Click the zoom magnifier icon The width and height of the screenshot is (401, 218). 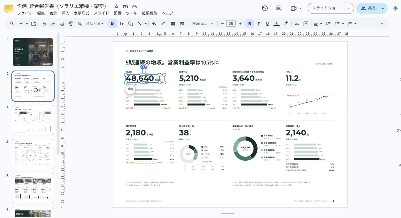(80, 24)
